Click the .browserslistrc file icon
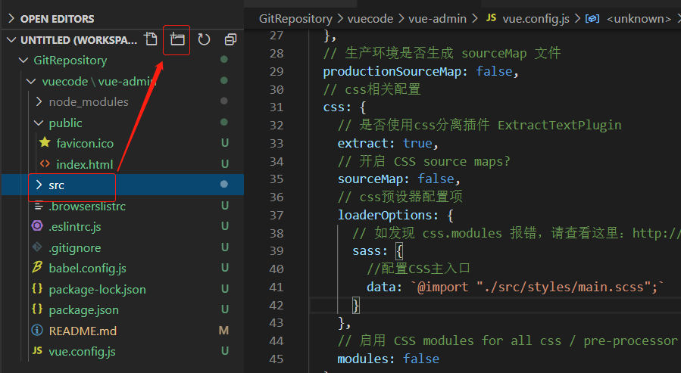 pyautogui.click(x=39, y=206)
